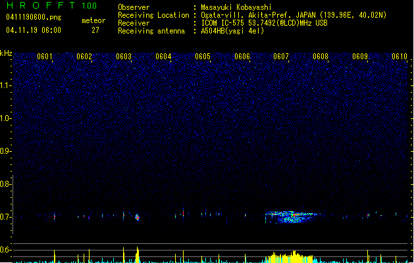Click the 0606 time marker
The width and height of the screenshot is (414, 263).
click(x=242, y=57)
